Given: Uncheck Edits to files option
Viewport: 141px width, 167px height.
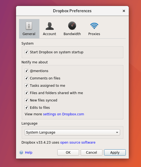Looking at the screenshot, I should [27, 107].
